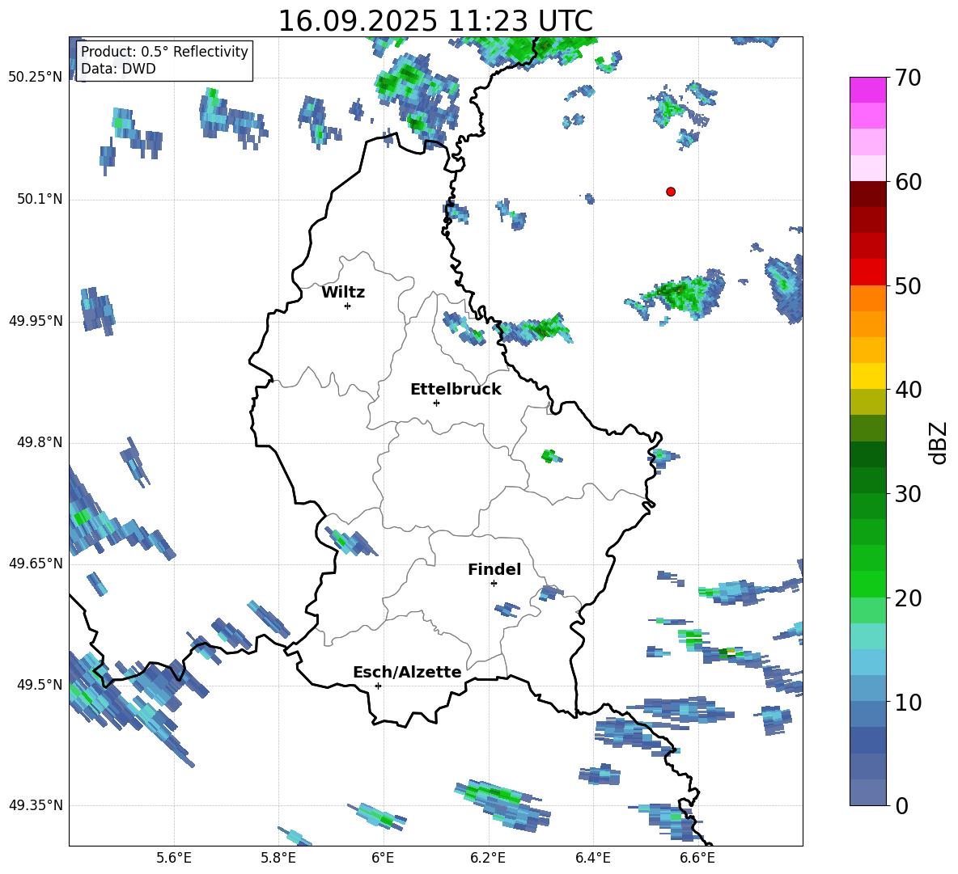Click the small green radar echo east of Ettelbruck
958x874 pixels.
(x=552, y=456)
